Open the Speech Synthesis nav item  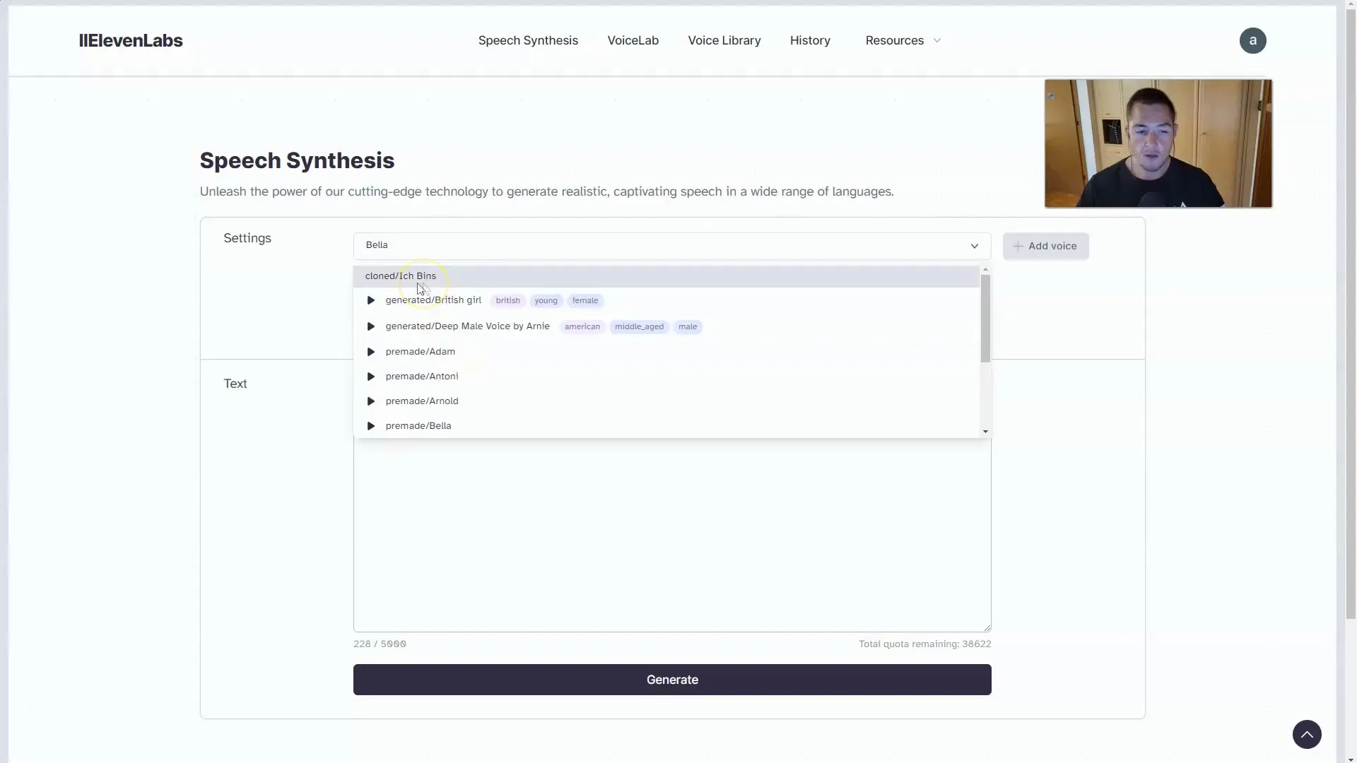point(528,40)
